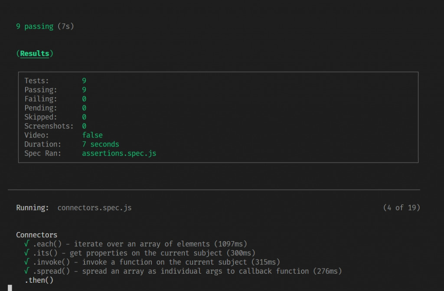Click the terminal cursor block at the bottom

click(x=10, y=288)
